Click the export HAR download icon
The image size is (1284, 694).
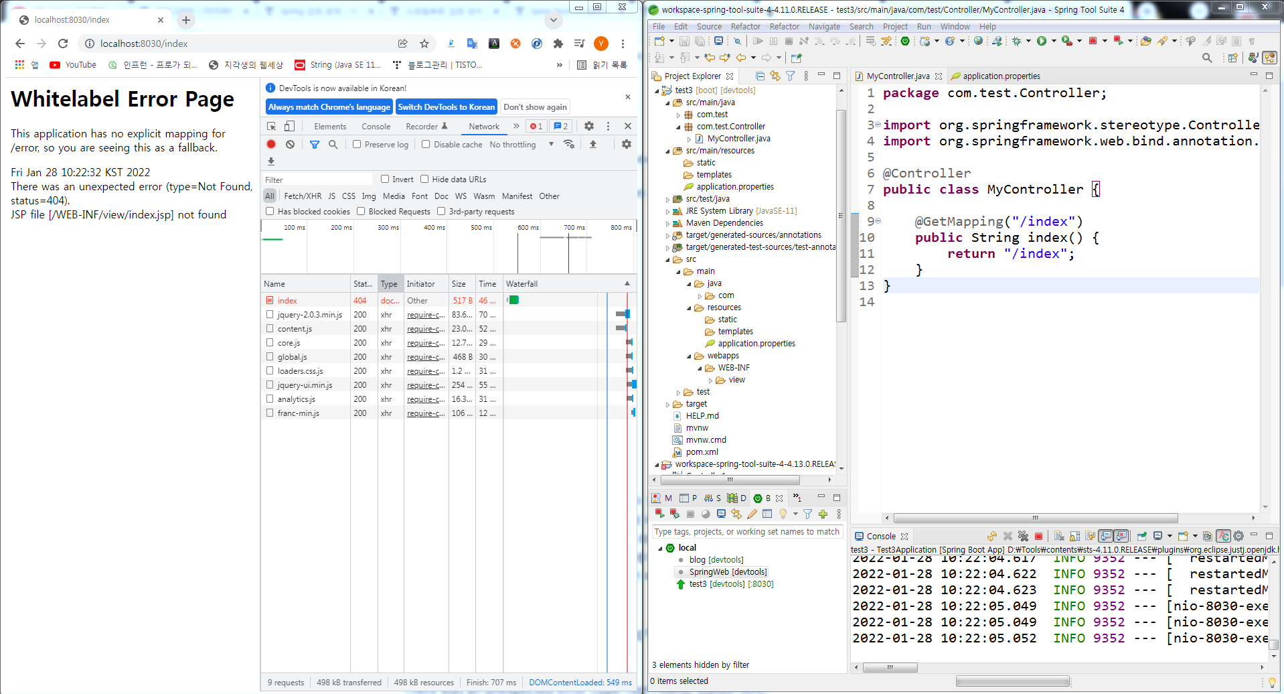pos(271,161)
